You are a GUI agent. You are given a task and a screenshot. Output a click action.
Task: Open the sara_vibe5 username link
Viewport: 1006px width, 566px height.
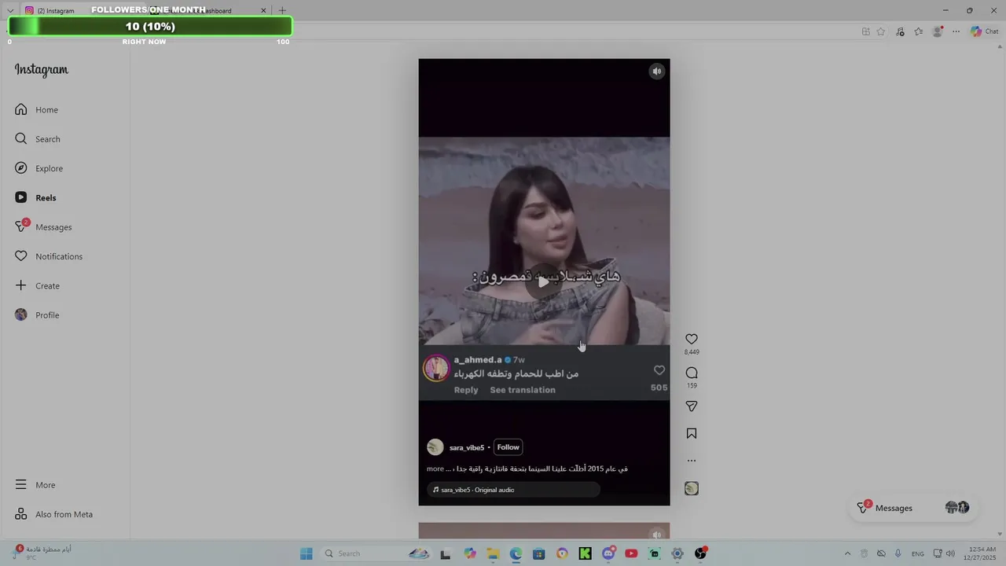[x=467, y=448]
